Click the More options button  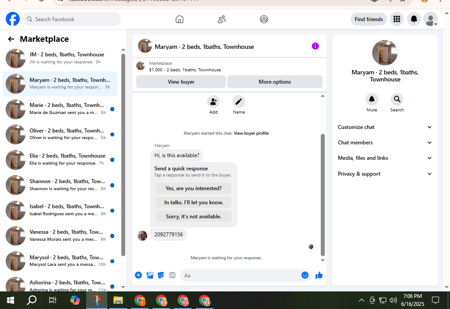pyautogui.click(x=275, y=81)
